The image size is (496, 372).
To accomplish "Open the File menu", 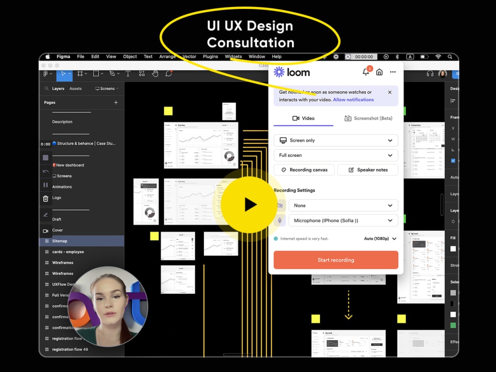I will pos(81,57).
